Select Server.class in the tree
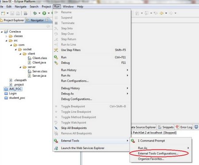The width and height of the screenshot is (199, 165). click(x=38, y=71)
